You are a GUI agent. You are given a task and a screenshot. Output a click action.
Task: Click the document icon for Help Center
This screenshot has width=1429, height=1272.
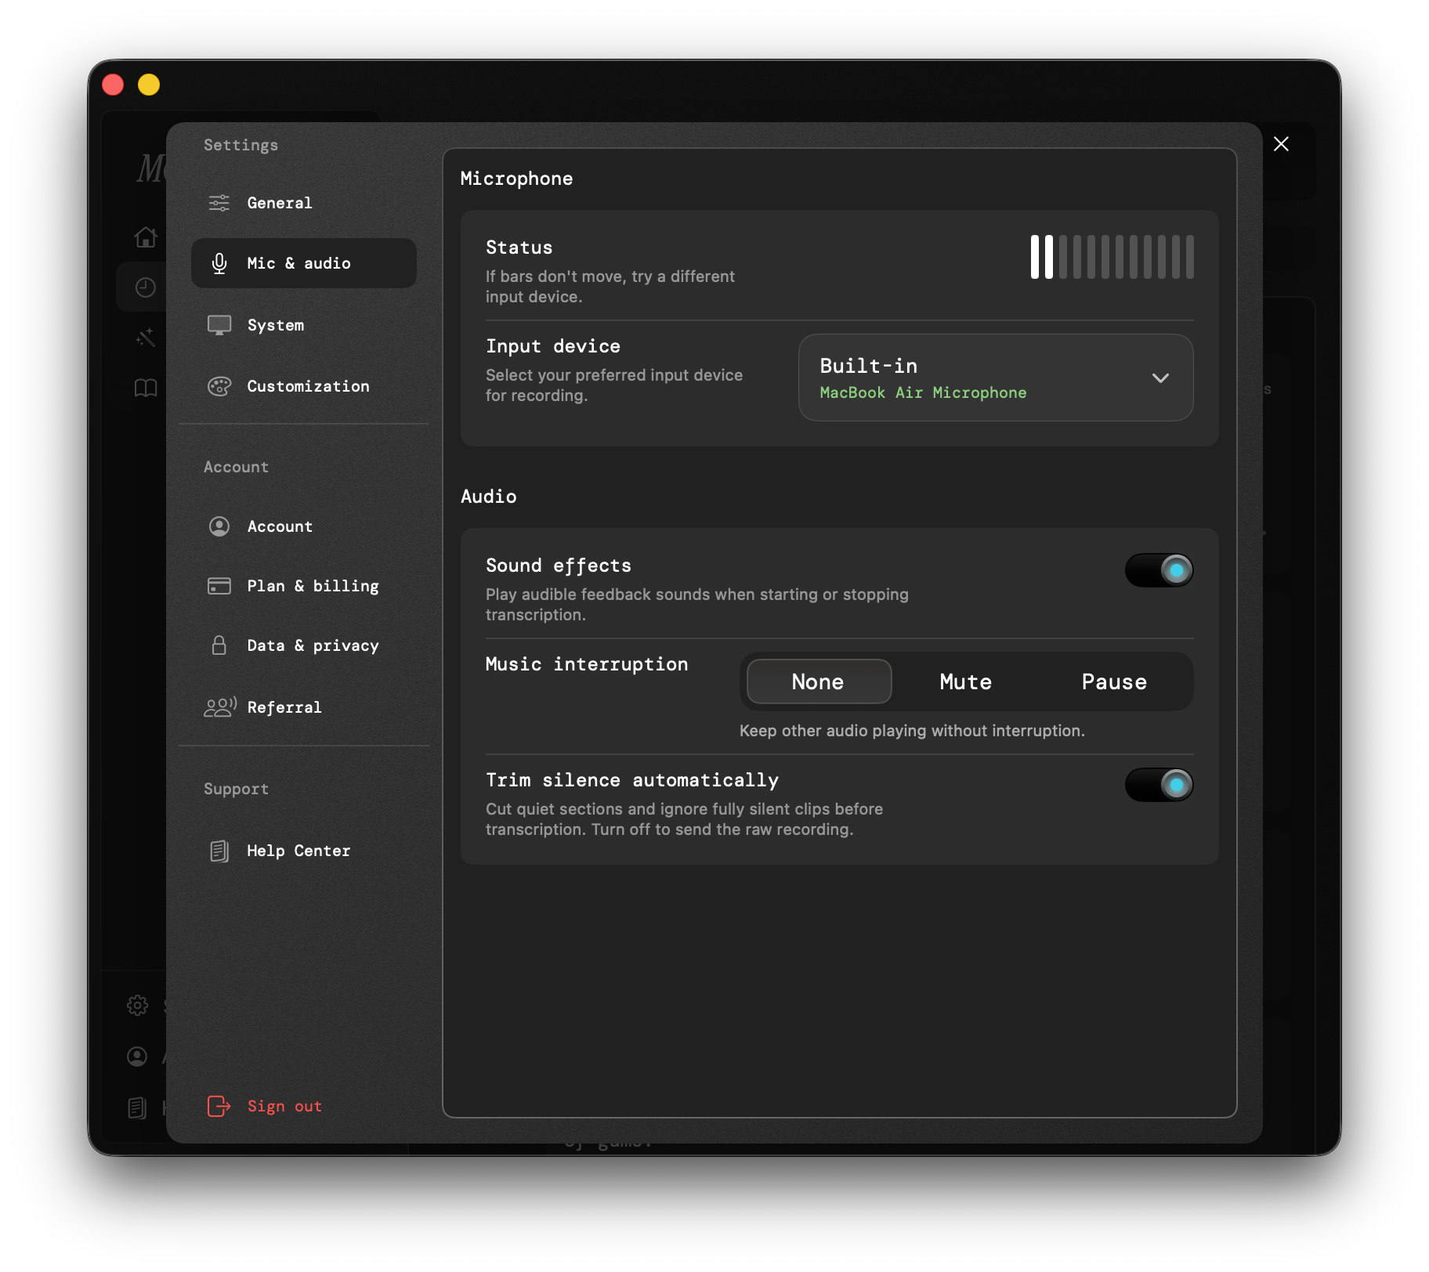click(219, 851)
